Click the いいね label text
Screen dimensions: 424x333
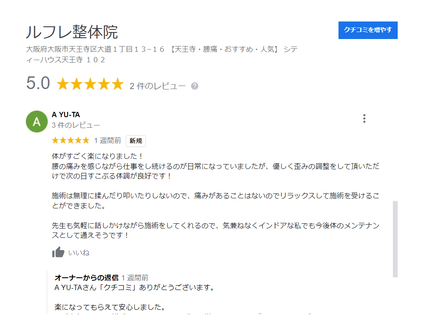[x=78, y=253]
